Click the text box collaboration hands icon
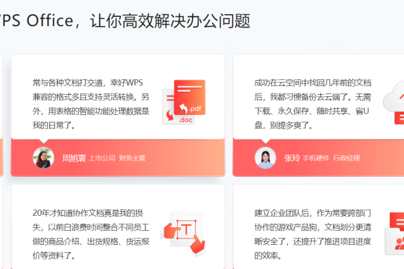404x269 pixels. pos(183,234)
